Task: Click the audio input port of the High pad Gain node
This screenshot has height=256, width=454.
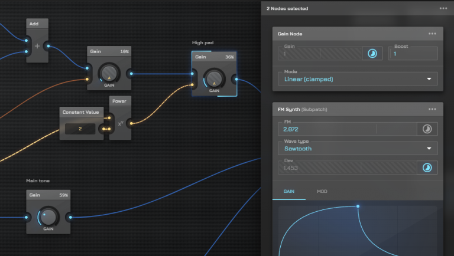Action: point(192,74)
